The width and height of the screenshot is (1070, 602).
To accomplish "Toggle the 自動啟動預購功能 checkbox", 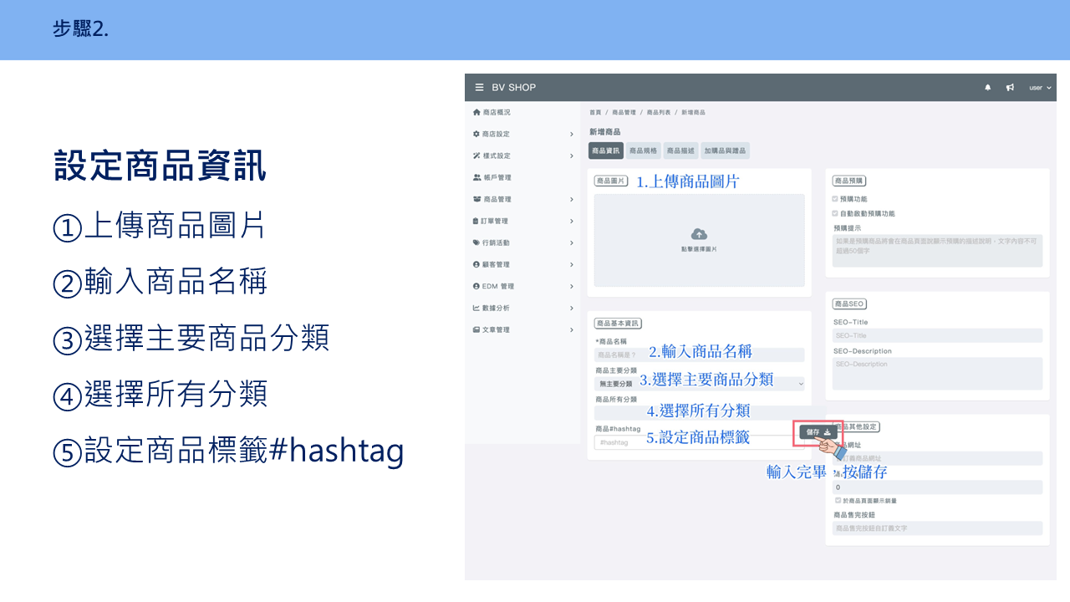I will (x=835, y=213).
